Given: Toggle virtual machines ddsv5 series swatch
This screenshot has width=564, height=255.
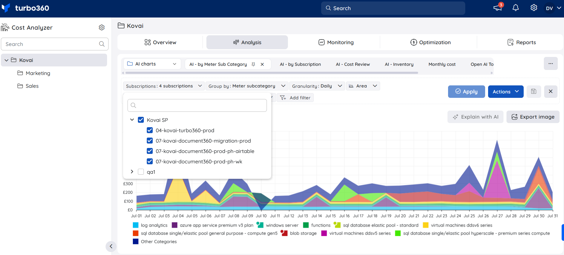Looking at the screenshot, I should point(324,233).
